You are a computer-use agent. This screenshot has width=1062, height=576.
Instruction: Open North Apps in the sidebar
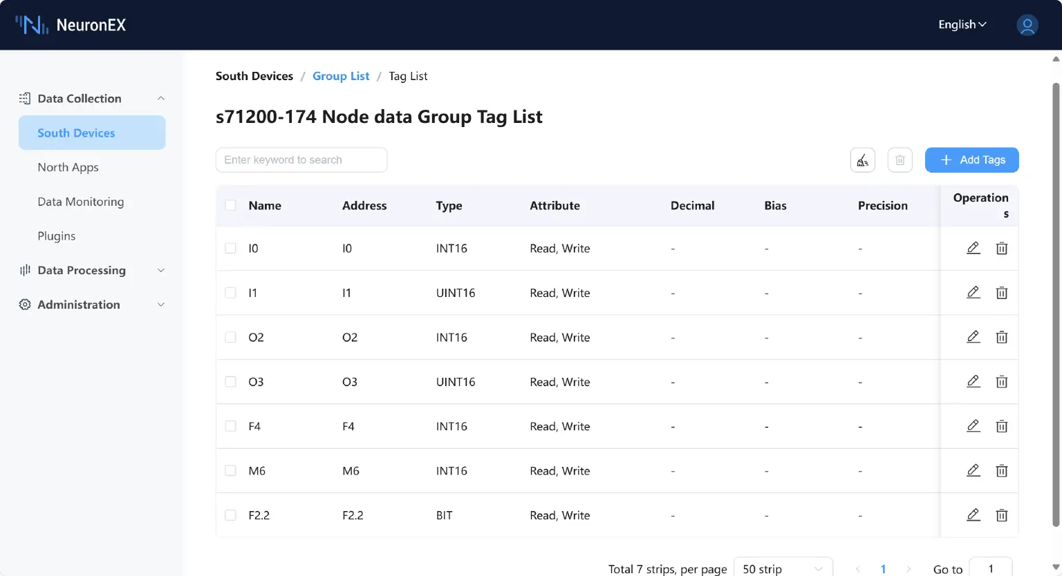point(68,167)
